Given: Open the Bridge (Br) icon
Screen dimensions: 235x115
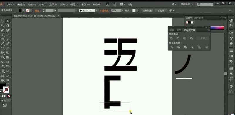Looking at the screenshot, I should click(x=108, y=4).
